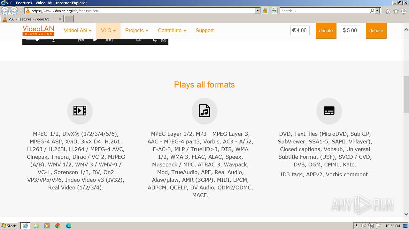Open the Support page link
This screenshot has width=409, height=230.
pos(204,31)
